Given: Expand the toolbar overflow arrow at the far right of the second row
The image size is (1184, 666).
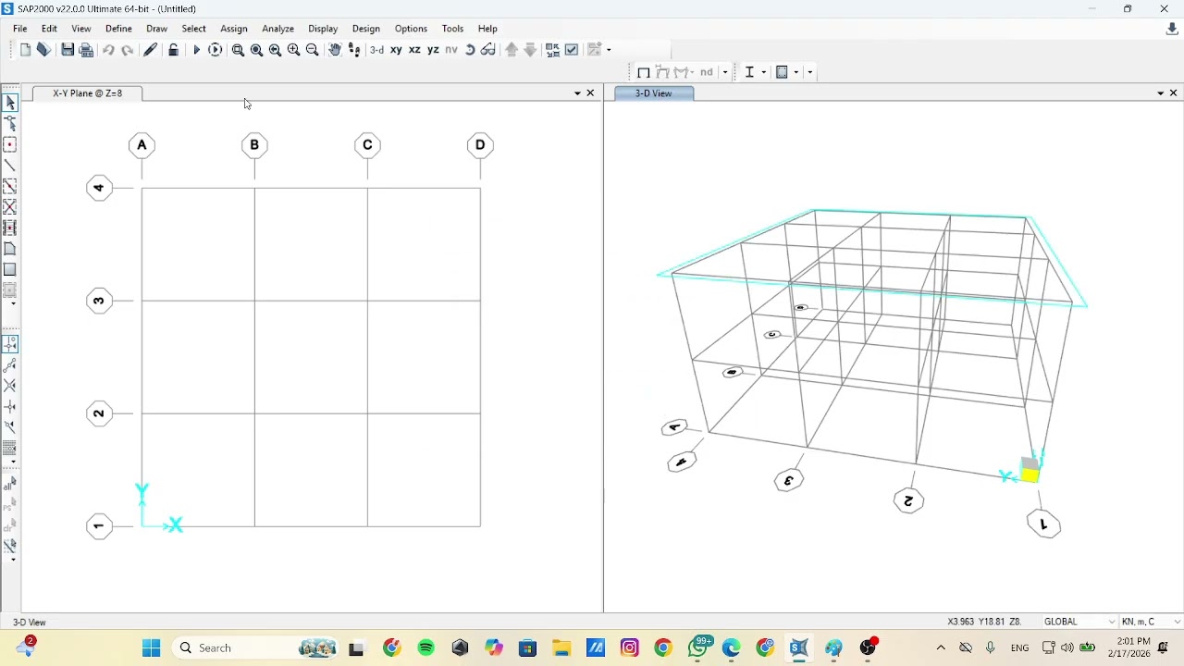Looking at the screenshot, I should pos(810,72).
